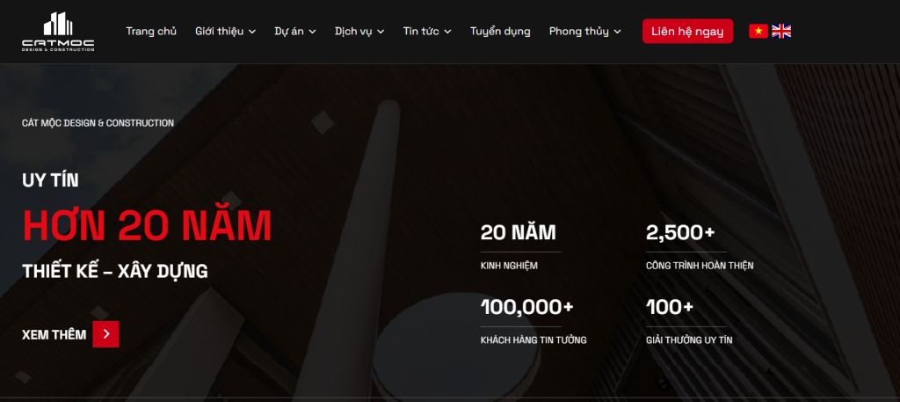Expand the chevron next to Tin tức
The height and width of the screenshot is (402, 900).
(447, 32)
